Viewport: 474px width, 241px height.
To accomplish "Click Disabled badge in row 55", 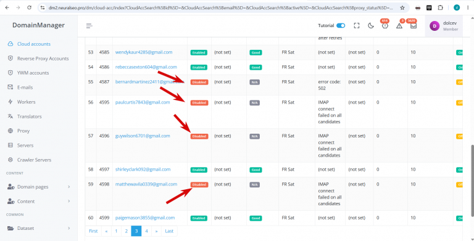I will [x=199, y=82].
